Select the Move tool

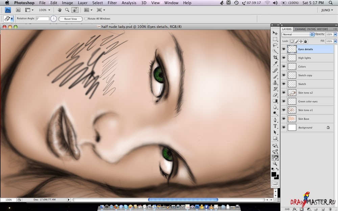(x=275, y=33)
